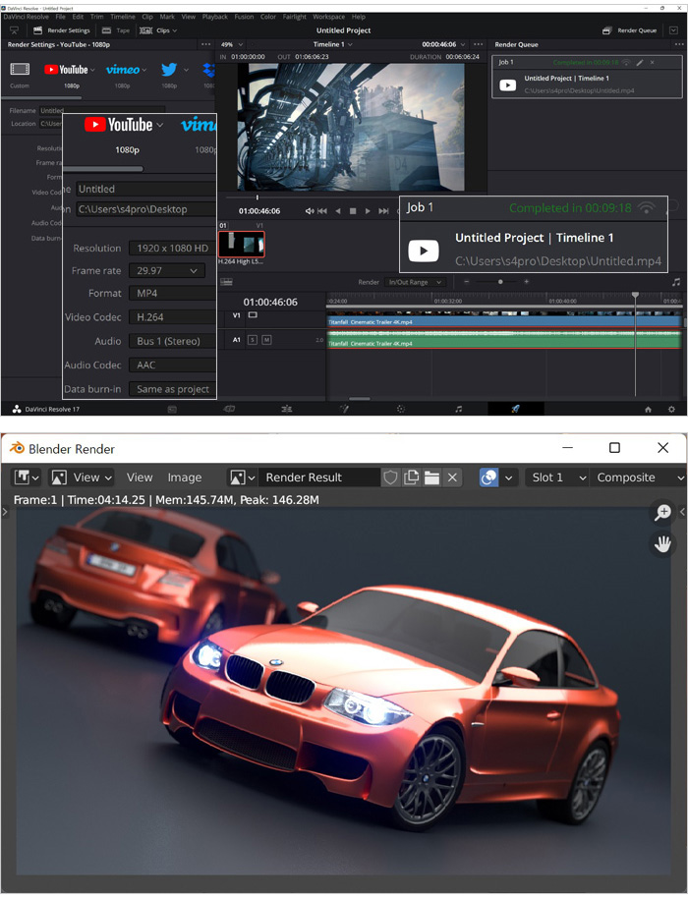Screen dimensions: 688x899
Task: Mute audio track A1 with M button
Action: (266, 340)
